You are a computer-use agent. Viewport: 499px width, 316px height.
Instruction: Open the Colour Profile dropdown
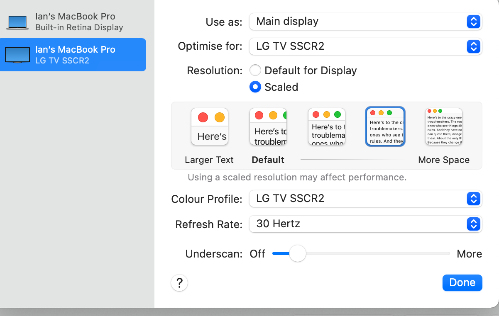365,199
